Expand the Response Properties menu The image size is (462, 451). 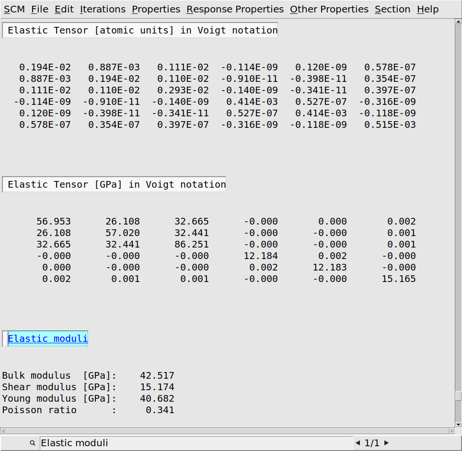[235, 9]
